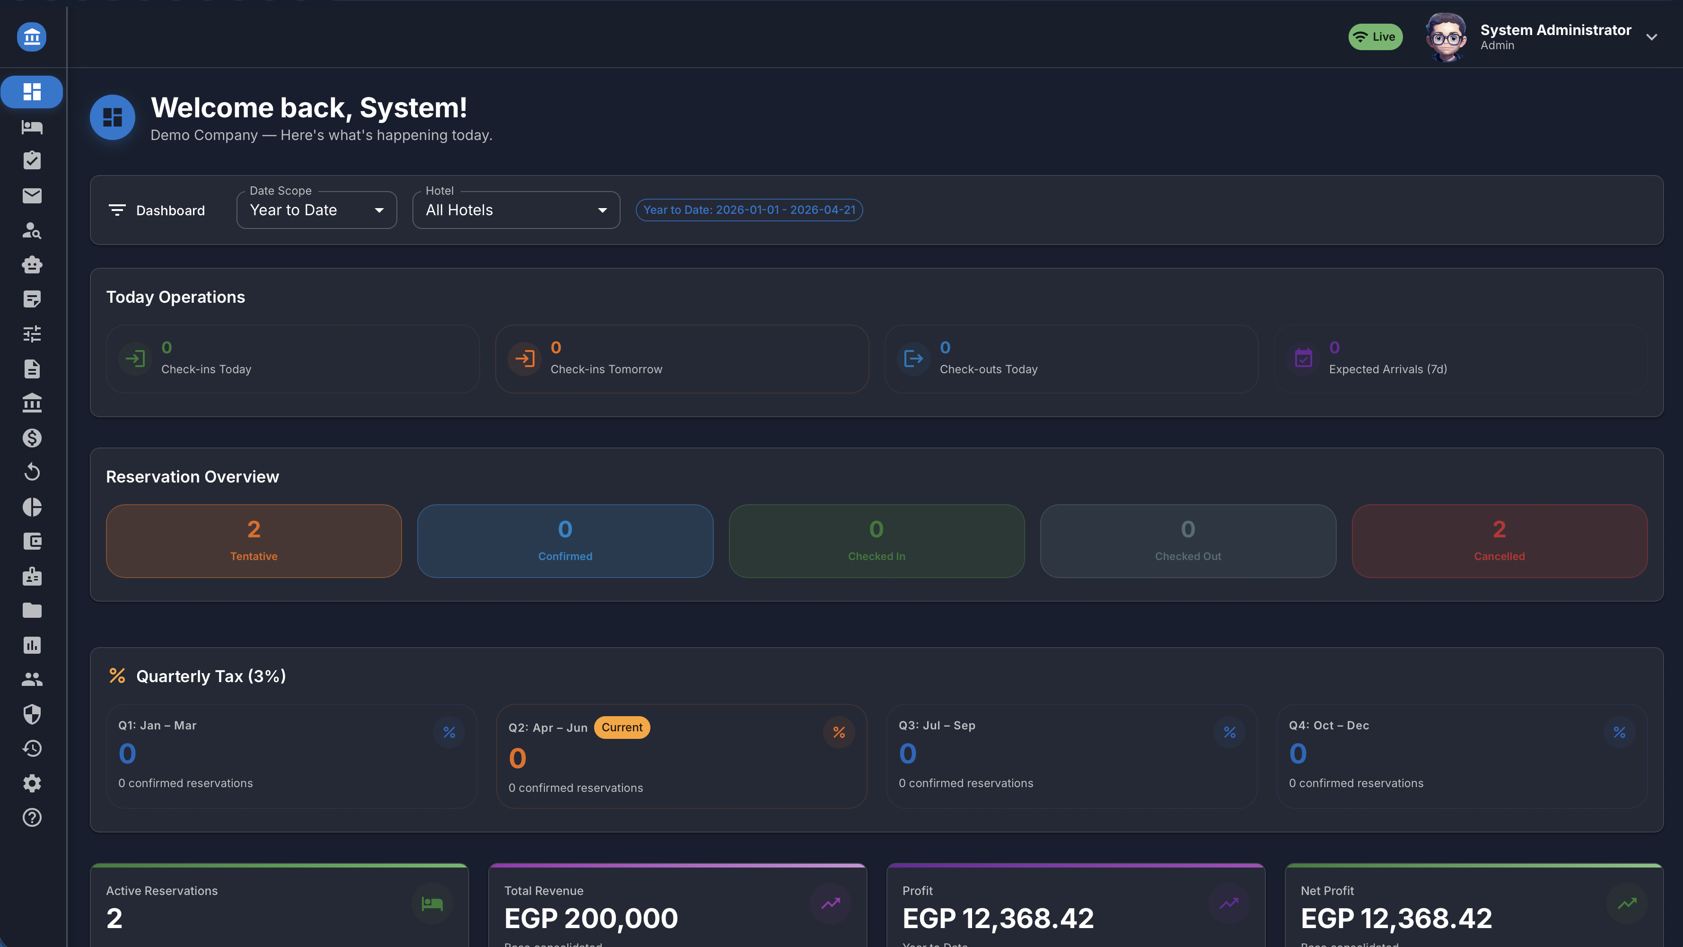
Task: Click the Welcome back, System! title
Action: [x=308, y=108]
